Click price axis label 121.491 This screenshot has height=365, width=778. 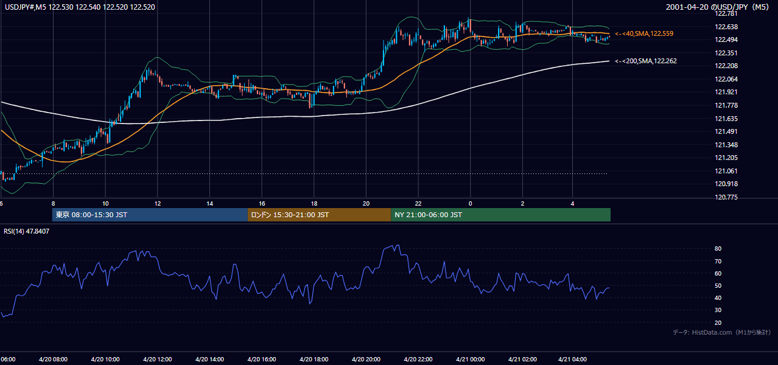tap(726, 131)
